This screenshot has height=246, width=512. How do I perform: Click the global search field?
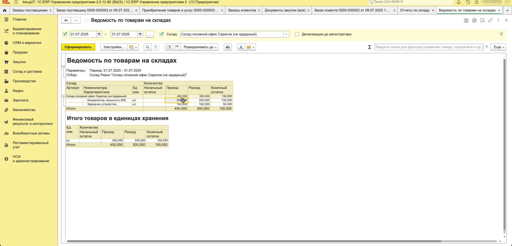pyautogui.click(x=410, y=2)
